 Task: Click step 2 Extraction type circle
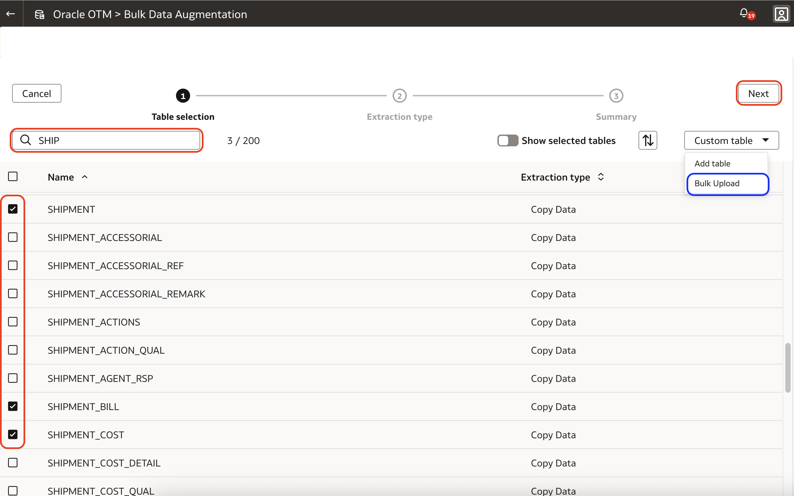[x=399, y=96]
